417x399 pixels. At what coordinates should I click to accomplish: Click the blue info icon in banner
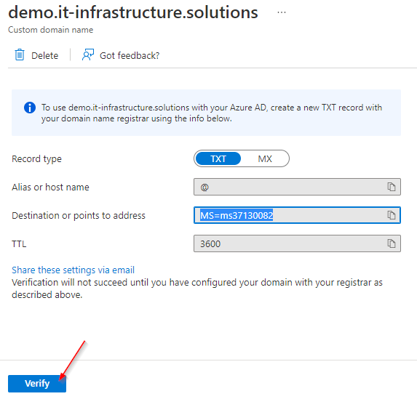tap(30, 108)
